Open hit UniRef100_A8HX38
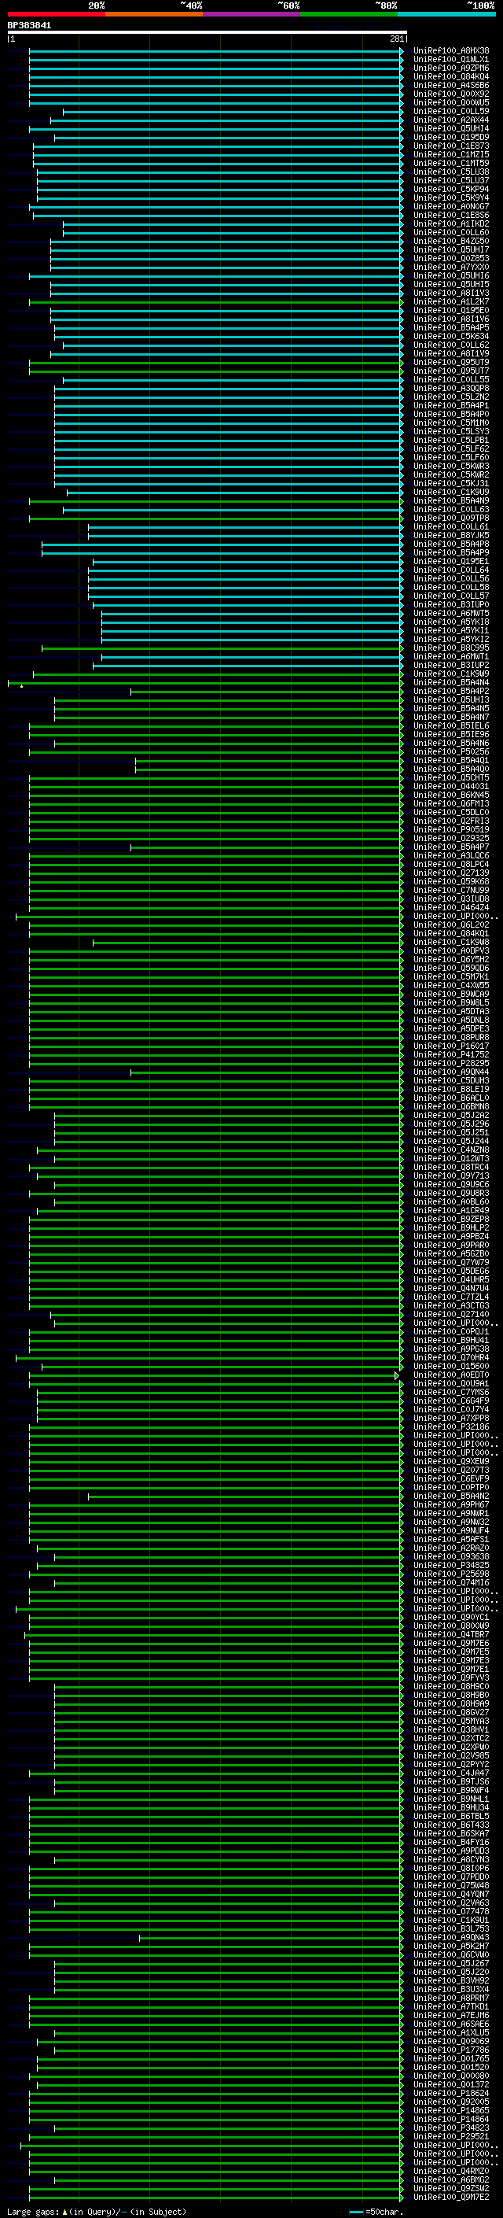The image size is (503, 2218). tap(451, 51)
